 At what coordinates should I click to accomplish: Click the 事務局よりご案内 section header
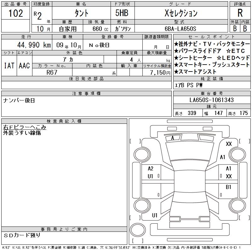[64, 229]
